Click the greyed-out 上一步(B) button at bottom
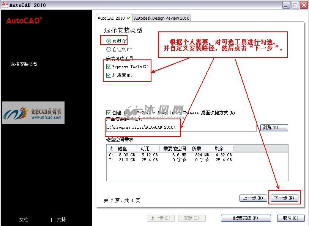Image resolution: width=309 pixels, height=226 pixels. point(161,218)
